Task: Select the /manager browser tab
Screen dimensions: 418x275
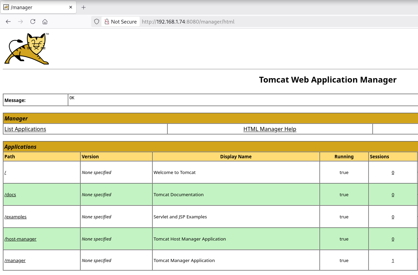Action: pos(34,7)
